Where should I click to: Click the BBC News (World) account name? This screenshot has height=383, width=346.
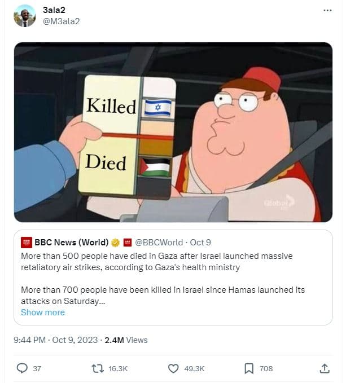coord(71,243)
